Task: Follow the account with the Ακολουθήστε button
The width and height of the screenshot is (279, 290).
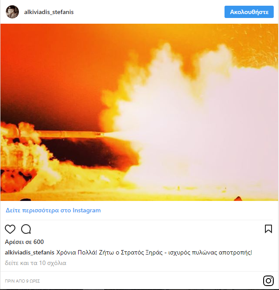Action: point(249,12)
